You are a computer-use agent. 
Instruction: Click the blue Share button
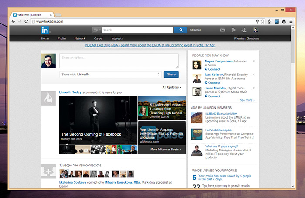[171, 75]
